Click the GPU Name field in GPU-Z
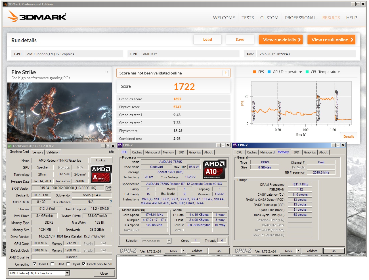 (x=60, y=161)
